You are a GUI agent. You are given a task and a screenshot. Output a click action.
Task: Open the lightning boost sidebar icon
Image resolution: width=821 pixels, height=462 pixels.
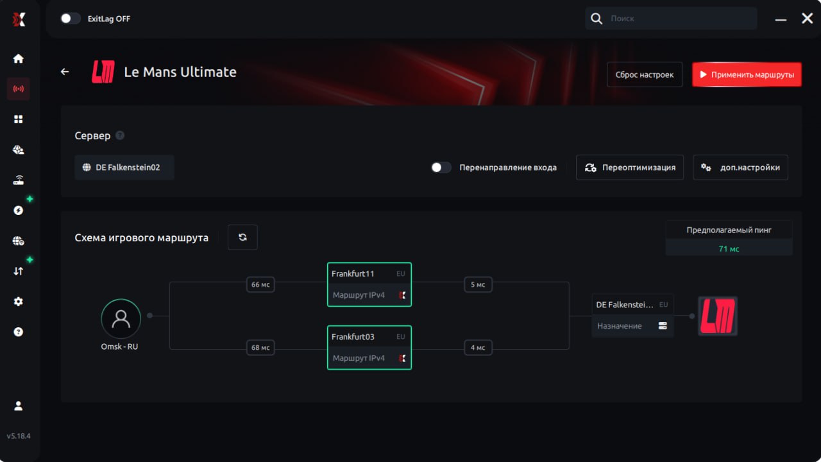(19, 210)
